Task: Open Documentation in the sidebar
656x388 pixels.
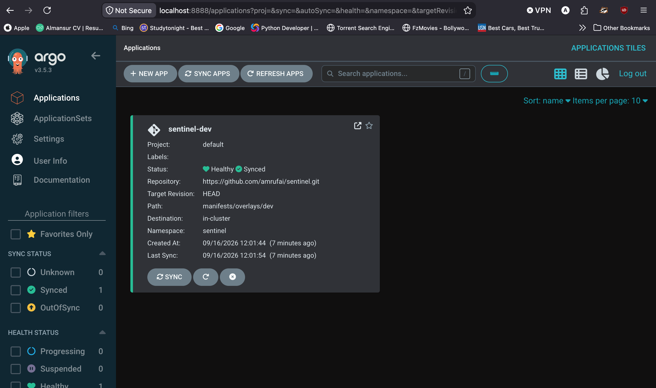Action: (62, 180)
